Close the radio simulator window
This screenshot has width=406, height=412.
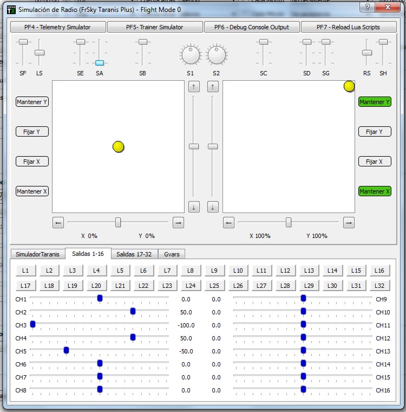click(x=388, y=7)
